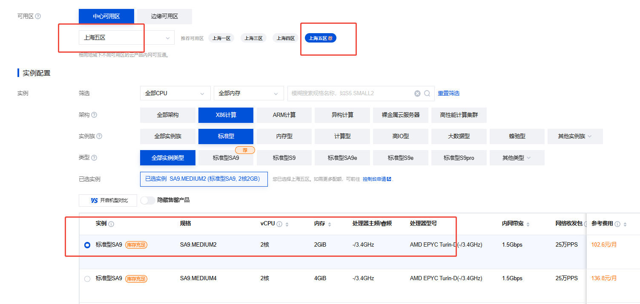This screenshot has width=640, height=304.
Task: Click the 已选实例 SA9.MEDIUM2 box
Action: pyautogui.click(x=204, y=179)
